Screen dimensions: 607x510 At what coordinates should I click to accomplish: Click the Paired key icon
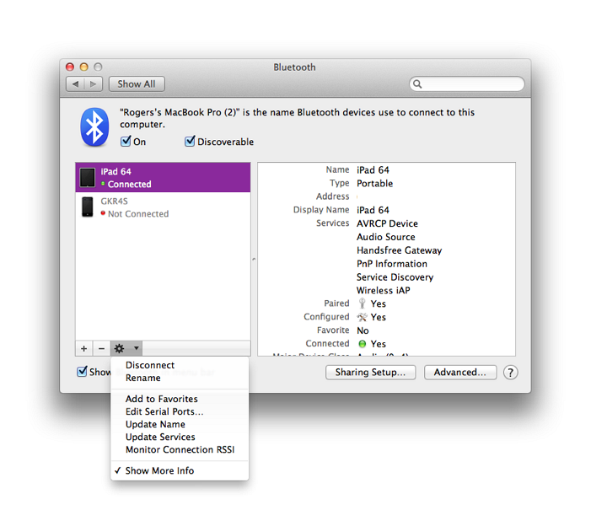pos(362,303)
